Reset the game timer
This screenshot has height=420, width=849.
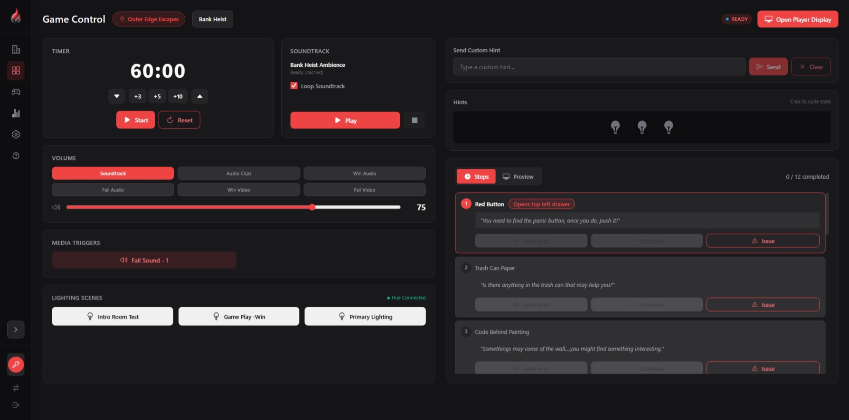179,120
